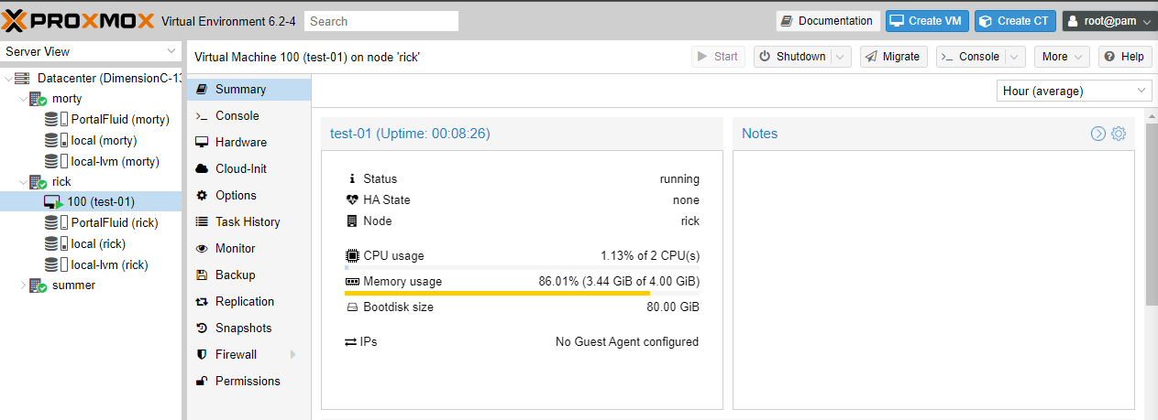Viewport: 1158px width, 420px height.
Task: Click the Notes collapse arrow icon
Action: [1098, 134]
